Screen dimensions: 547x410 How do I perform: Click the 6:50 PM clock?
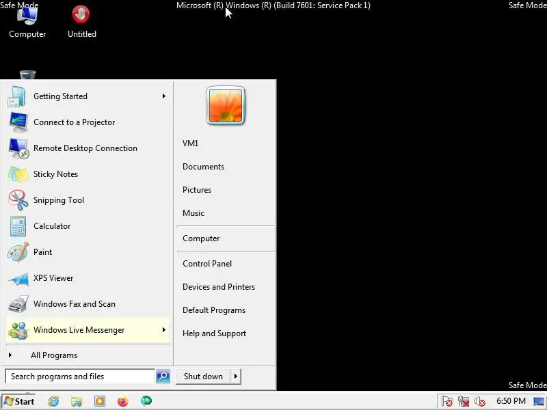tap(511, 401)
